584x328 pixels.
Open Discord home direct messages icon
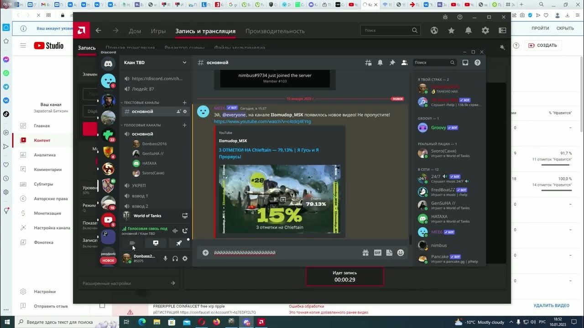[x=108, y=64]
